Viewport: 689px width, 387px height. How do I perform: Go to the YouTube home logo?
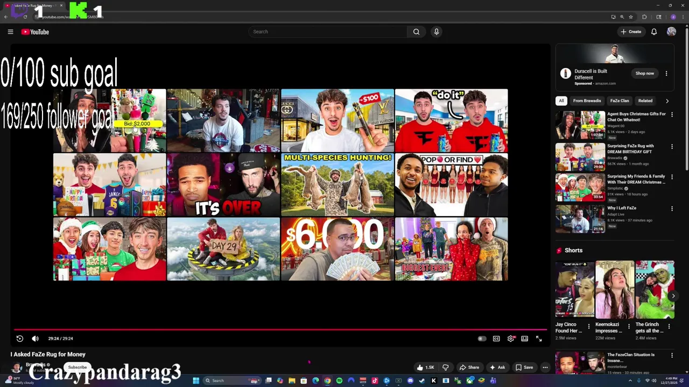click(x=35, y=32)
